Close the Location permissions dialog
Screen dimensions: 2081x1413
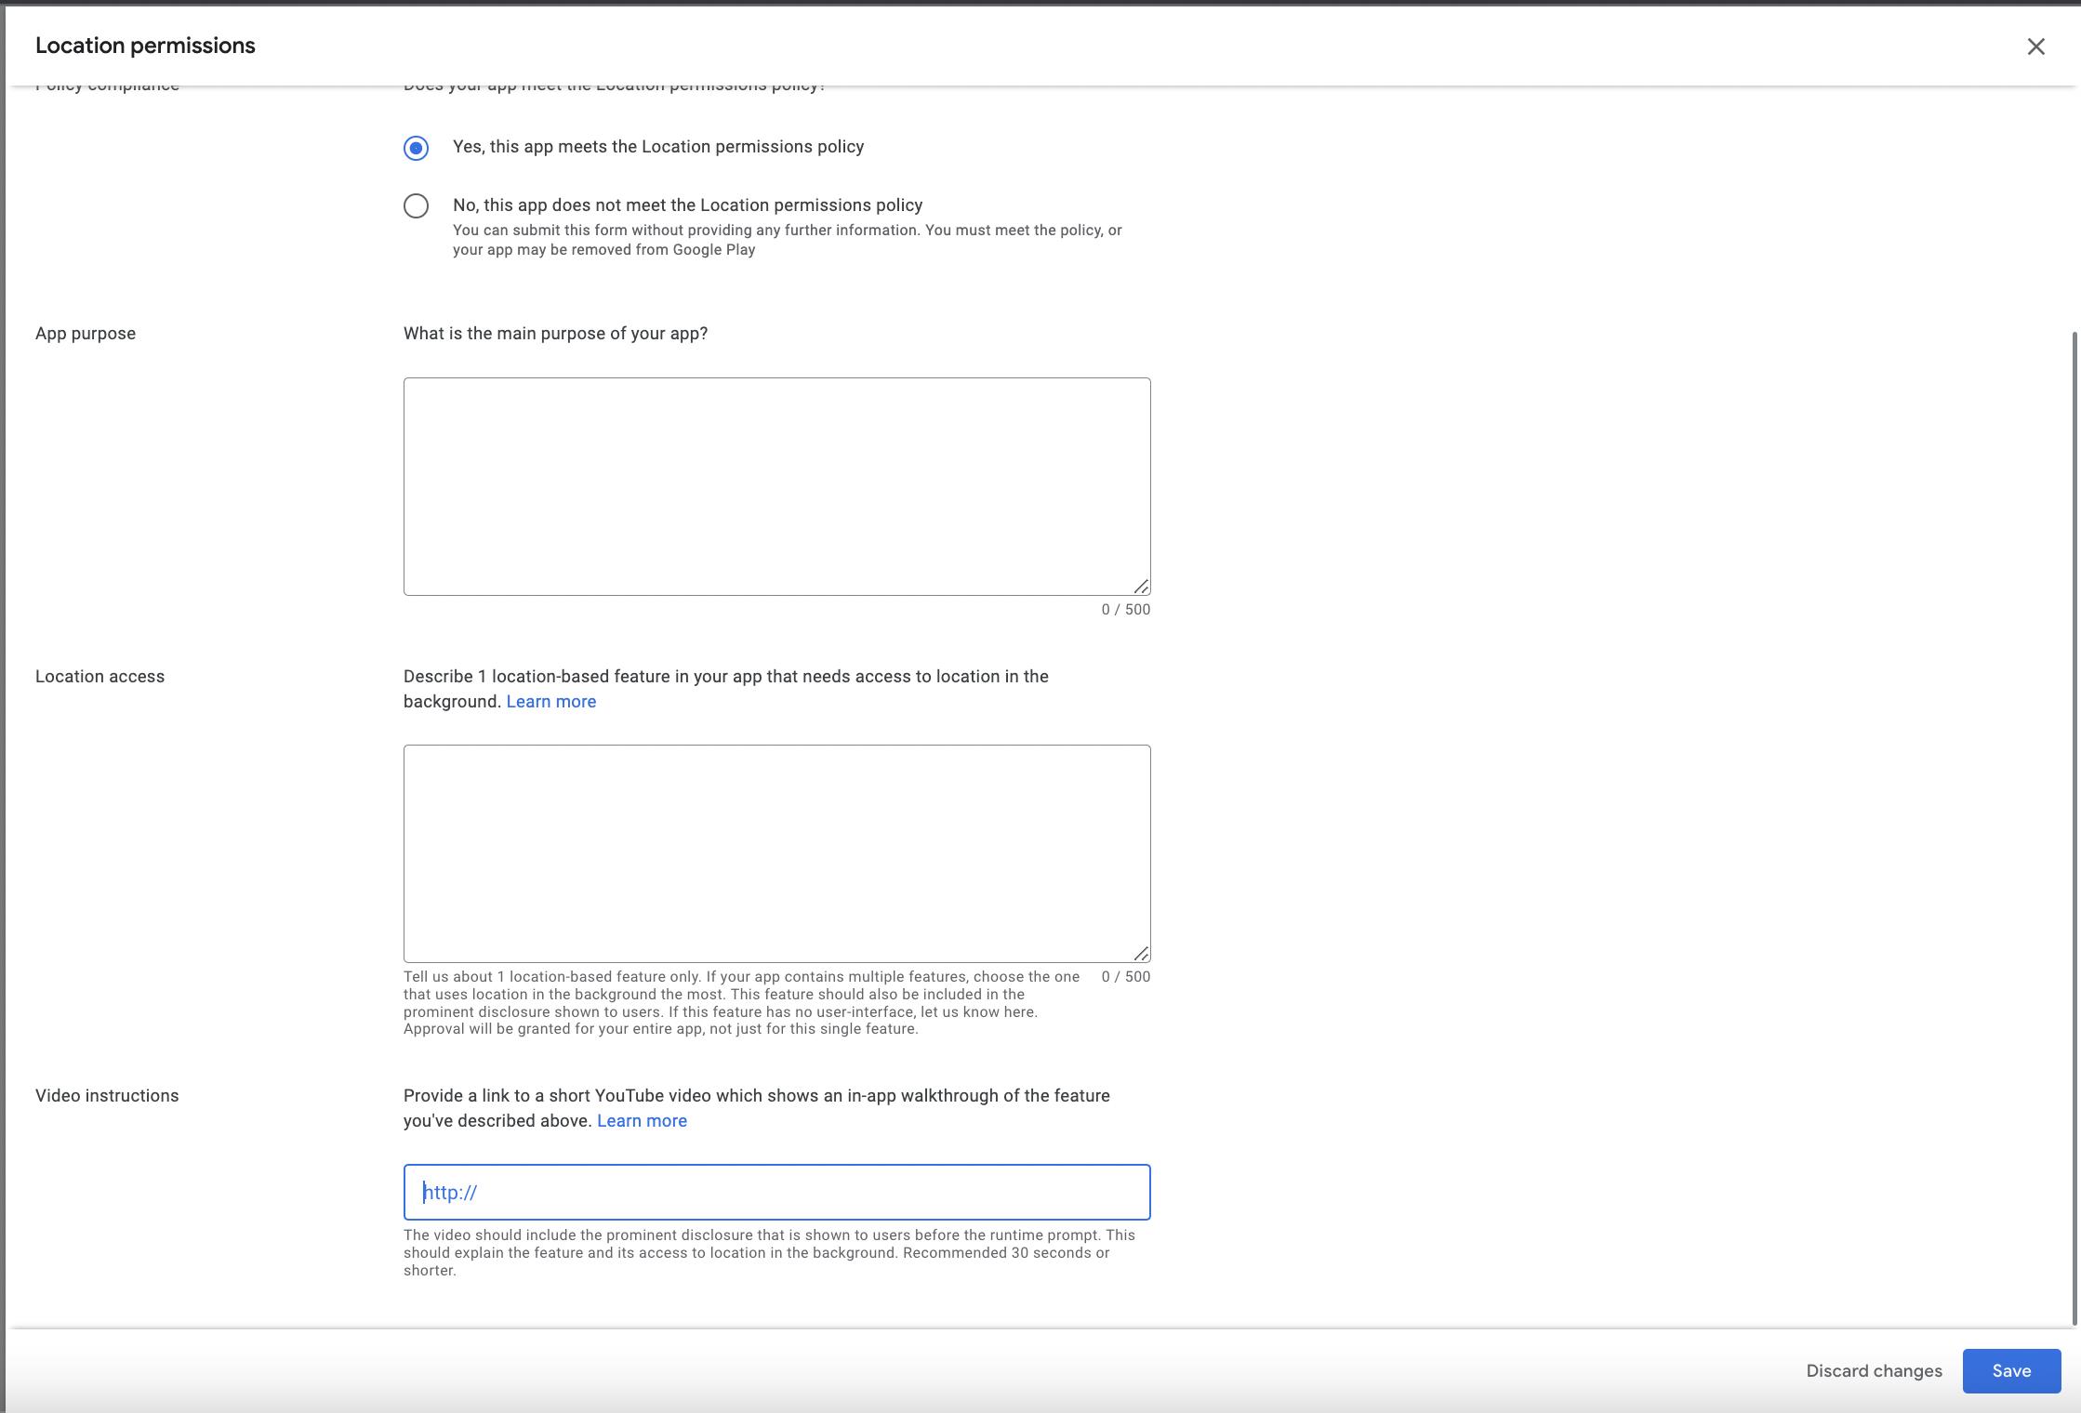2035,46
